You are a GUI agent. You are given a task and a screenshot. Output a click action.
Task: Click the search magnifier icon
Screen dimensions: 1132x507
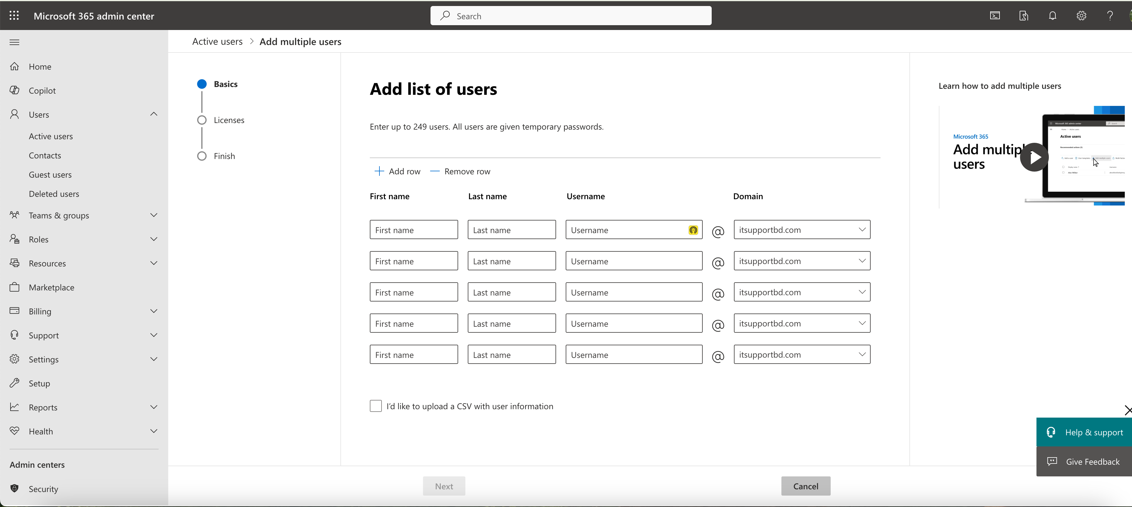(x=445, y=16)
